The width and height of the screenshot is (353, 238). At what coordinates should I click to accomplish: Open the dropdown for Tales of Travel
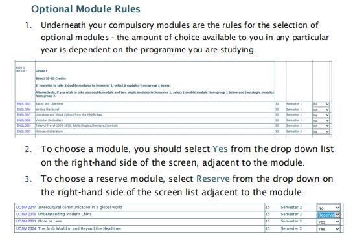pos(321,126)
